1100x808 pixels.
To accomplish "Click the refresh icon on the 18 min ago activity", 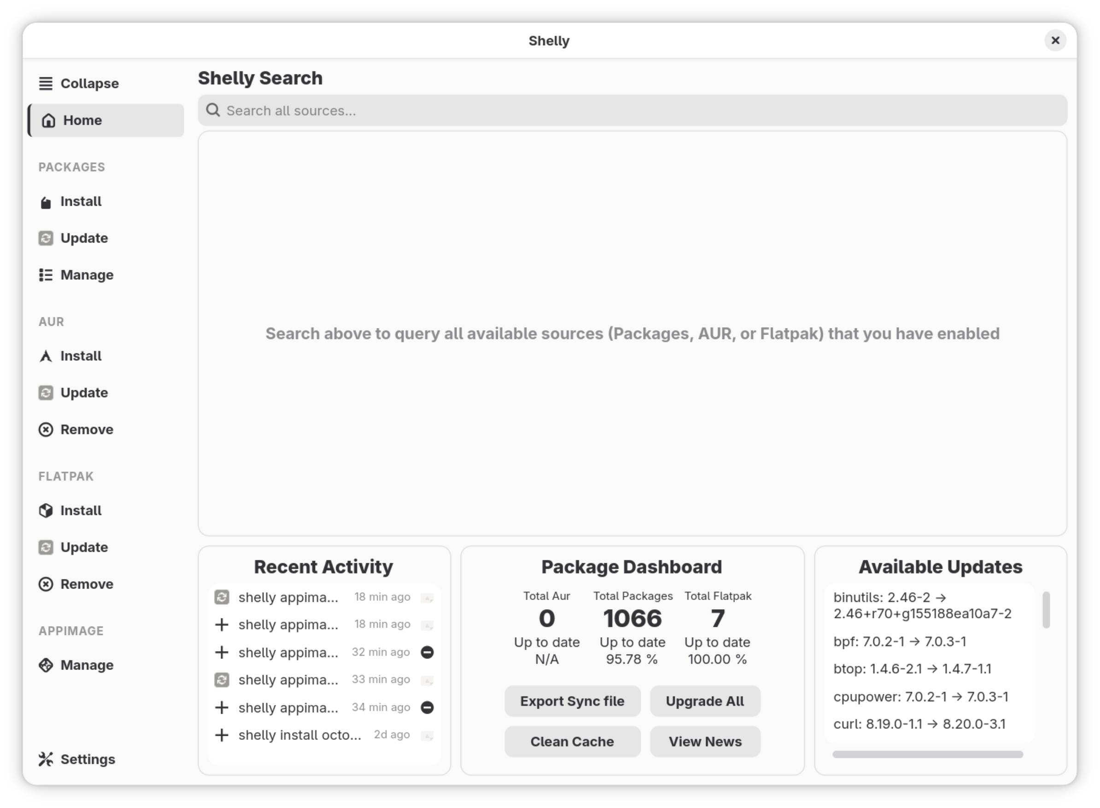I will 222,597.
